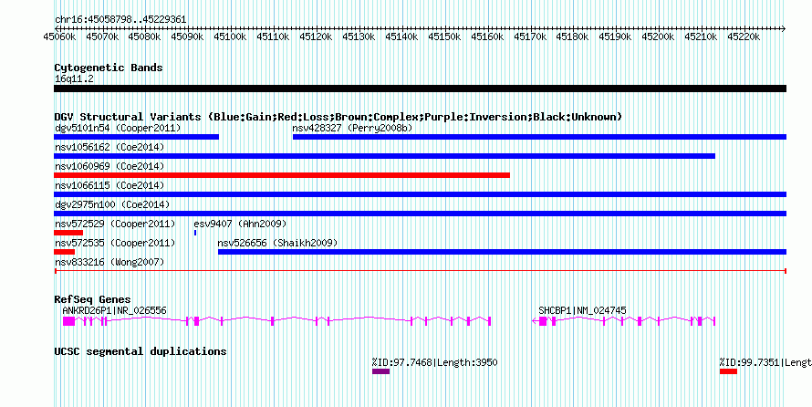The image size is (812, 407).
Task: Open the nsv1066115 (Coe2014) label
Action: (109, 185)
